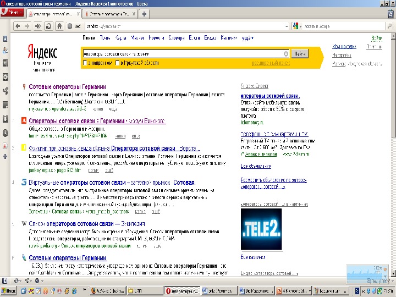Screen dimensions: 396x297
Task: Expand the address bar history dropdown
Action: click(287, 26)
